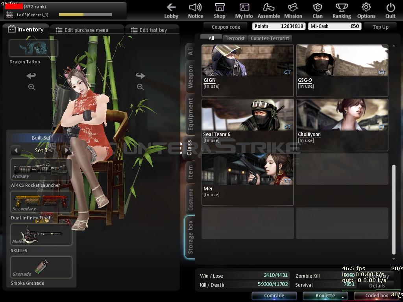Switch to the vertical All category tab
The height and width of the screenshot is (302, 403).
pos(190,51)
